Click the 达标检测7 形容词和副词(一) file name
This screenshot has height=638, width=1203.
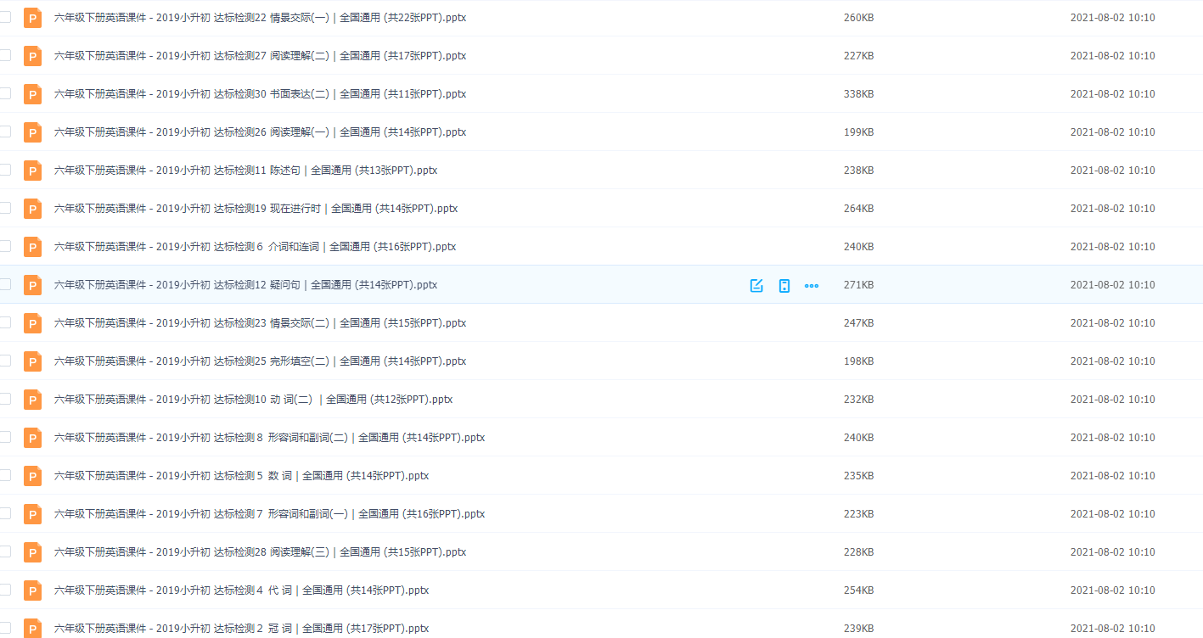pyautogui.click(x=269, y=514)
